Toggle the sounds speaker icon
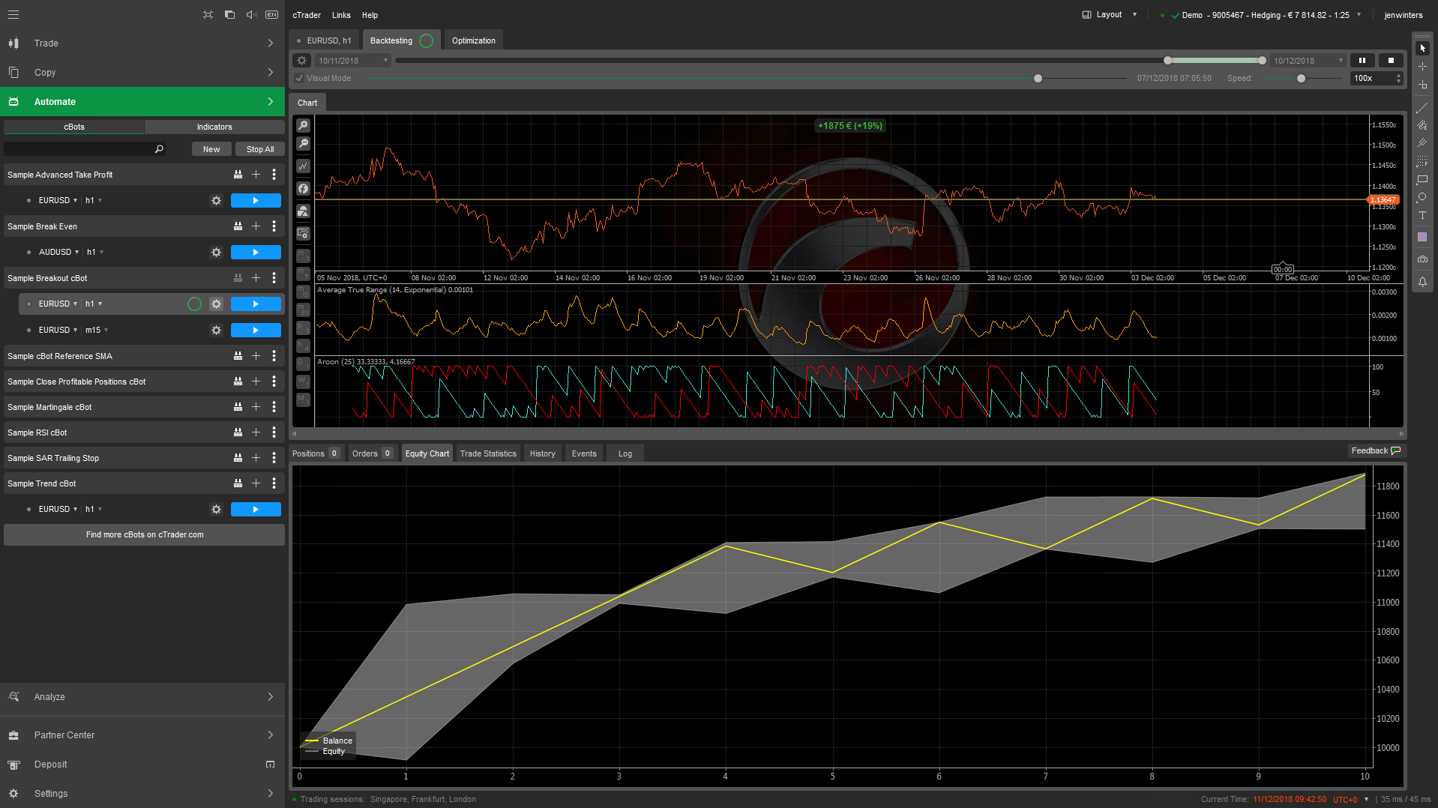Viewport: 1438px width, 808px height. (x=251, y=15)
